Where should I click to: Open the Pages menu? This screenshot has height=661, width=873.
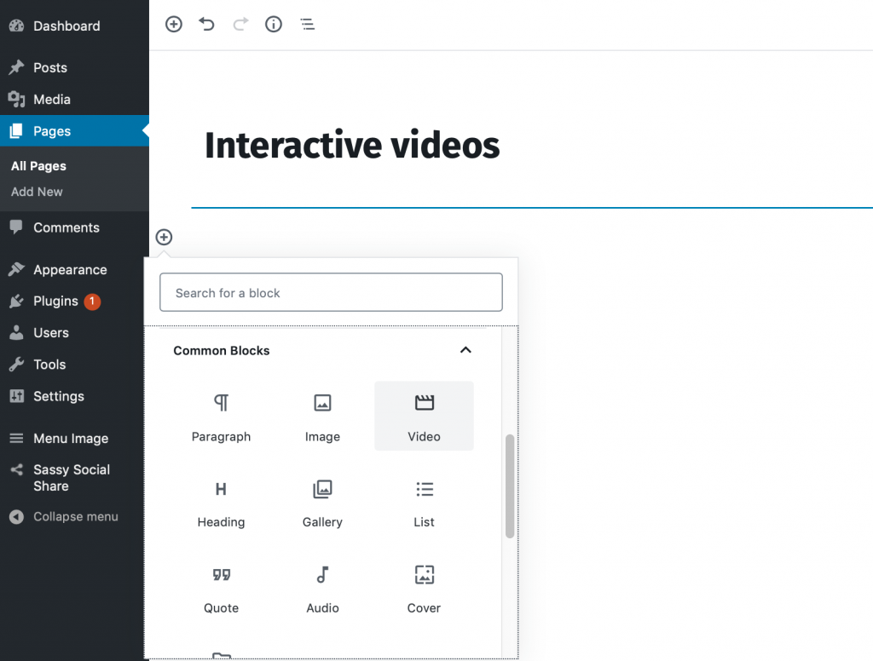pos(75,131)
